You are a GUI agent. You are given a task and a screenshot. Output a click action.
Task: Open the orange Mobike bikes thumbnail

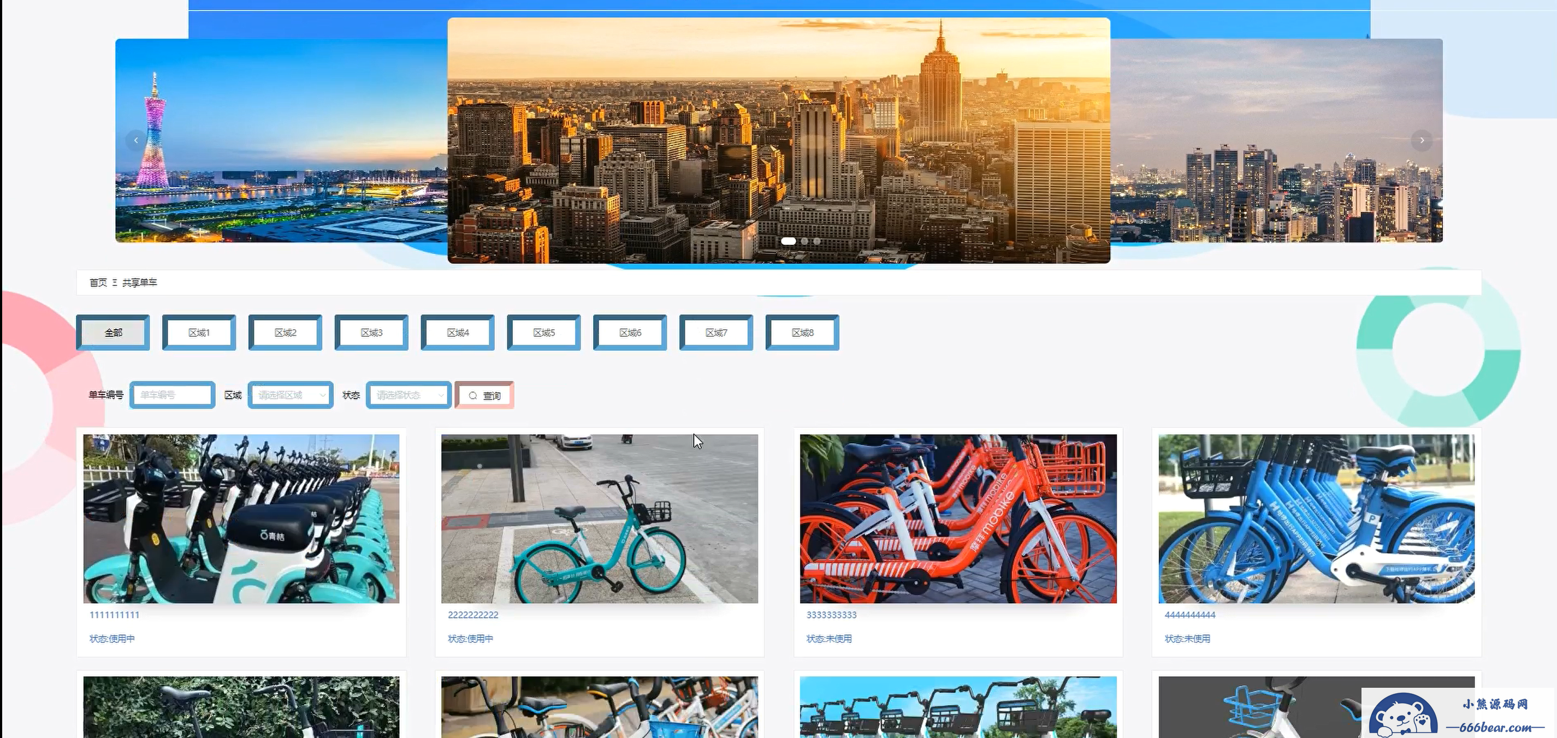click(958, 519)
